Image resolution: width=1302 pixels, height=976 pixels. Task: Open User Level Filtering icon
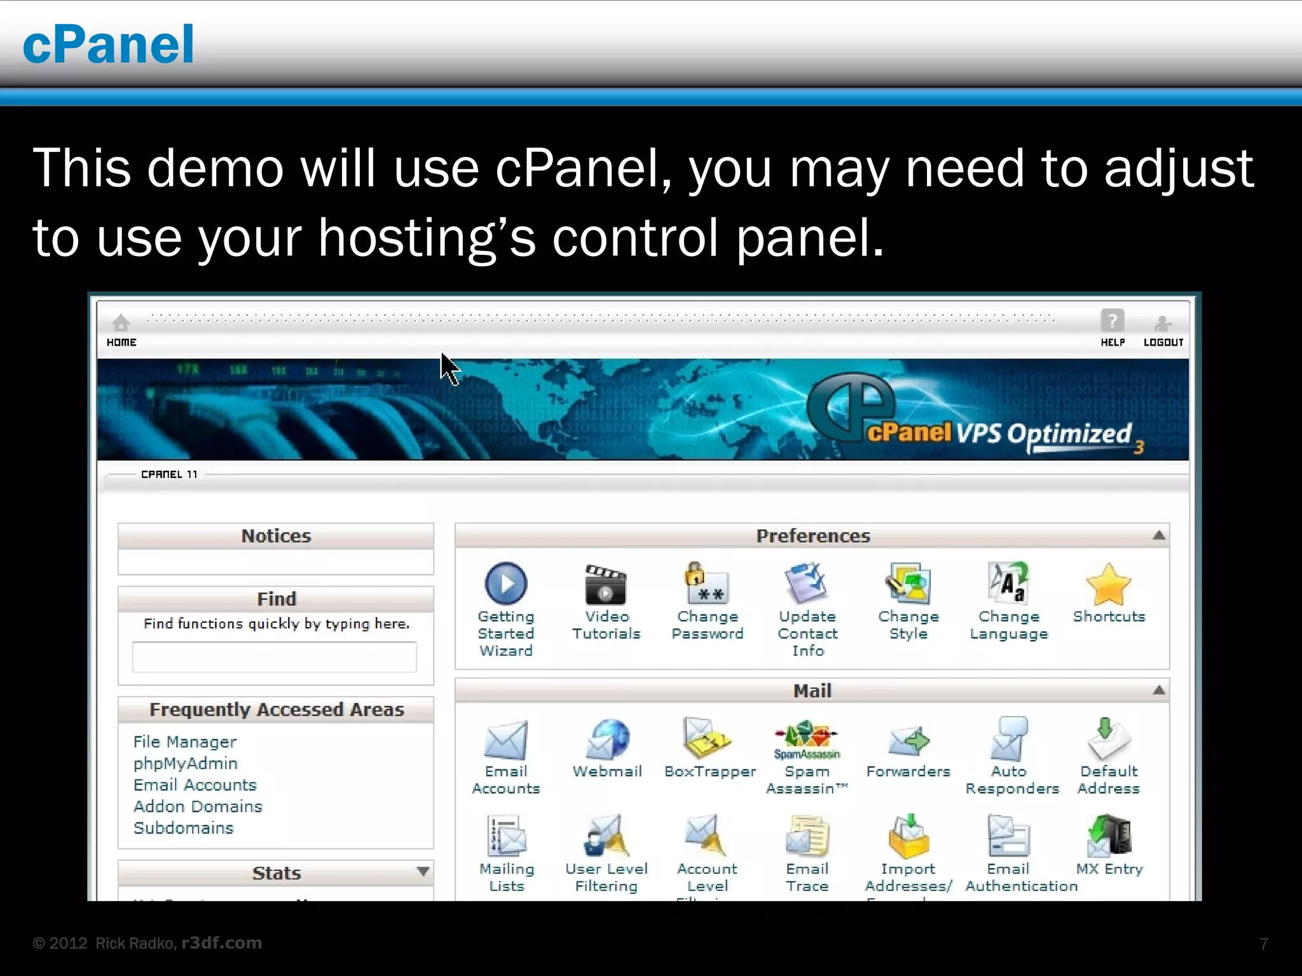click(606, 836)
